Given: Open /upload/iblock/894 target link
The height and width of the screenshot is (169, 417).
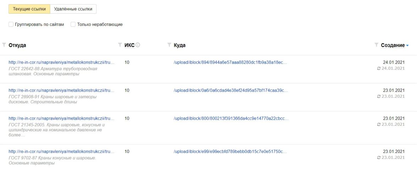Looking at the screenshot, I should 230,62.
